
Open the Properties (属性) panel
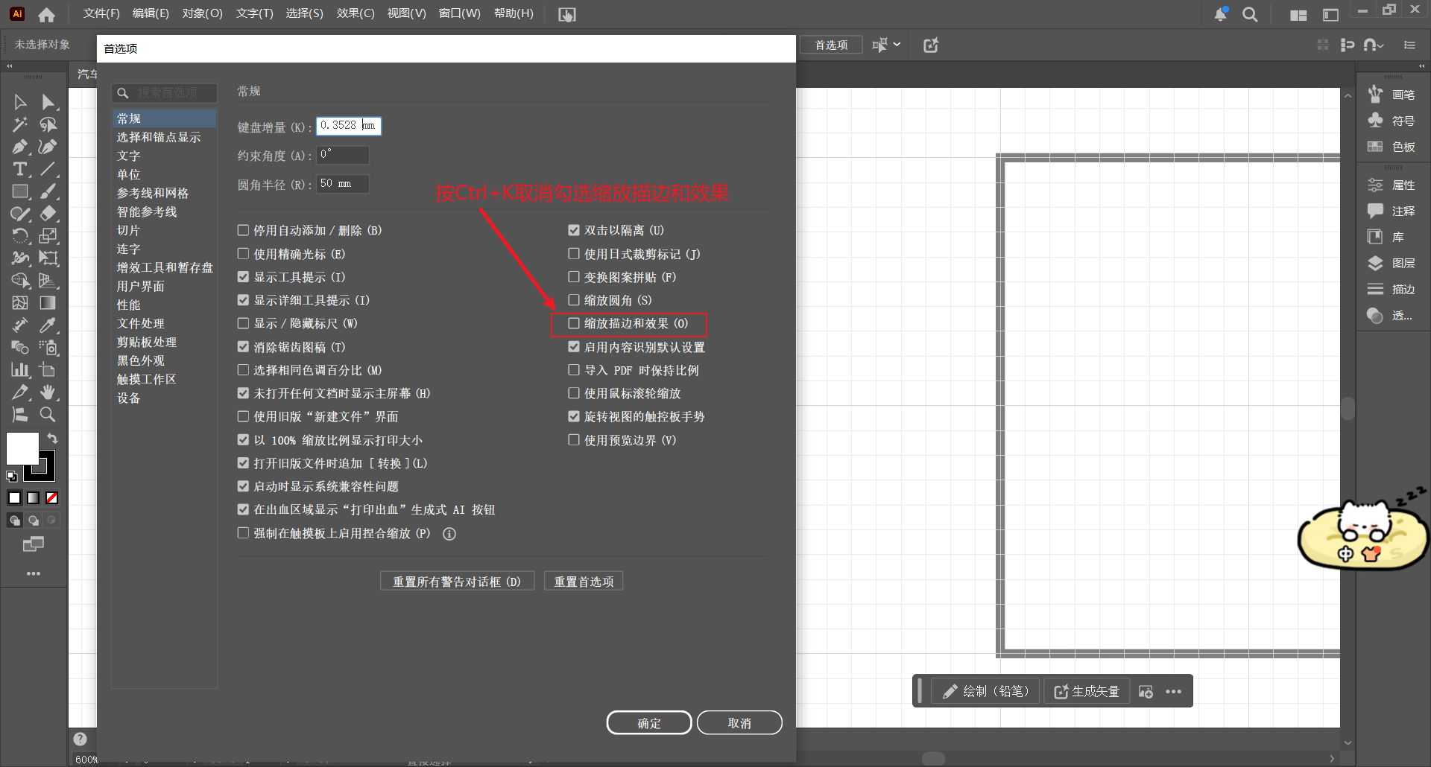coord(1391,185)
